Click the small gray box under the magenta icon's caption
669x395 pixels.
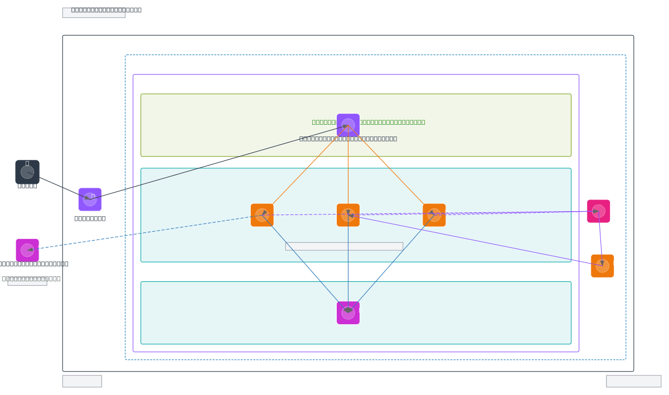point(27,281)
